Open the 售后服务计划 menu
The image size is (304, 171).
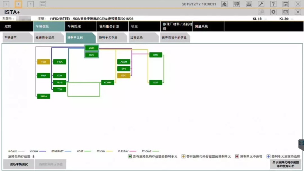pyautogui.click(x=112, y=26)
